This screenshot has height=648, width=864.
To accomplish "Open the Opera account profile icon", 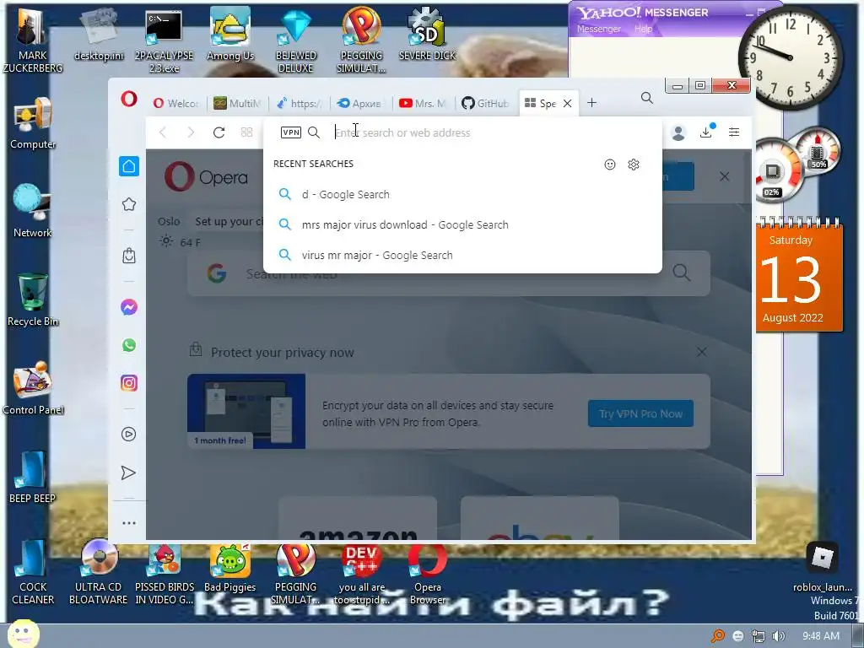I will pyautogui.click(x=678, y=132).
